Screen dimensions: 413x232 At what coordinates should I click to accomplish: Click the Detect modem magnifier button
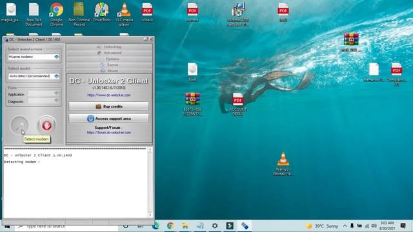[19, 125]
